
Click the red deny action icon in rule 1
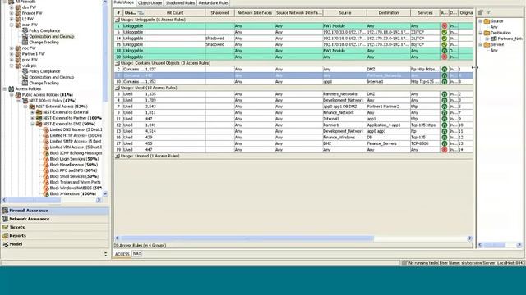tap(444, 26)
